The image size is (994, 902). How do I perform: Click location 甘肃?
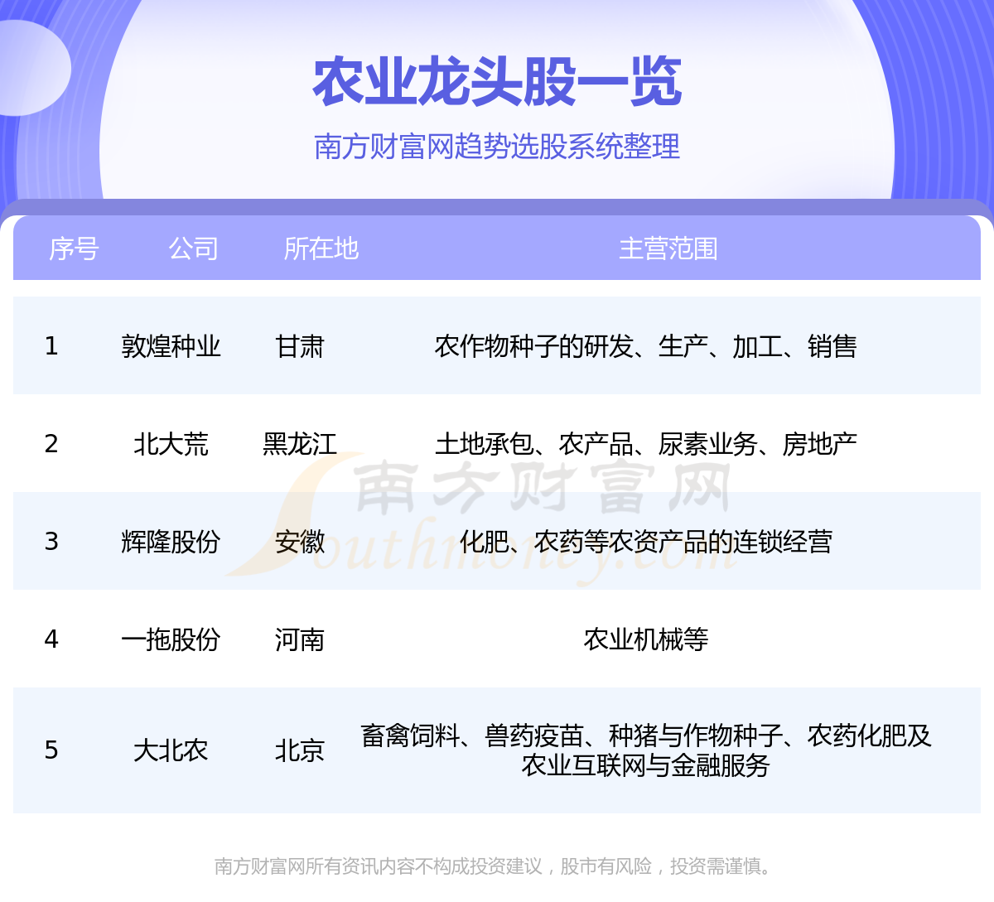300,346
